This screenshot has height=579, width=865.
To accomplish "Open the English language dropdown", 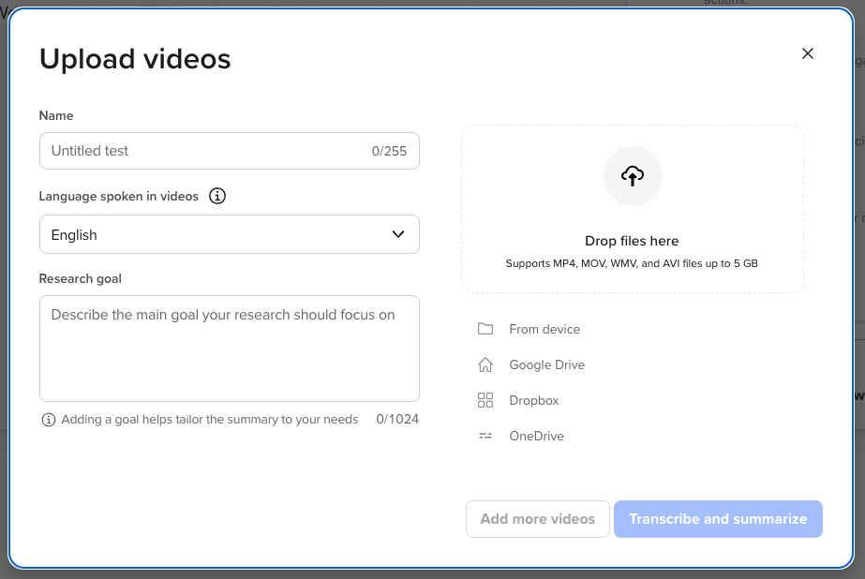I will tap(216, 234).
